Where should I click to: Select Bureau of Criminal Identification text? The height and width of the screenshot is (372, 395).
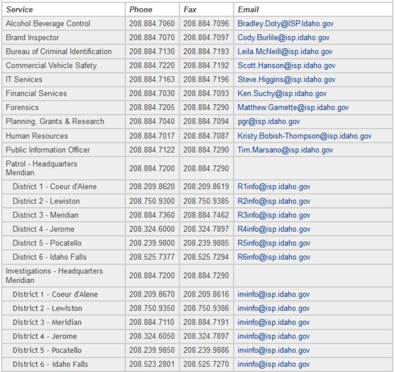(59, 52)
